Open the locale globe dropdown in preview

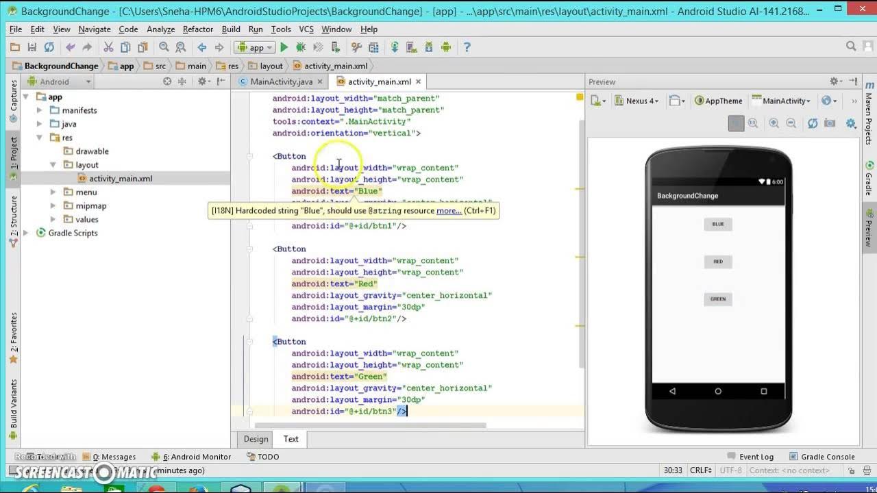tap(830, 101)
